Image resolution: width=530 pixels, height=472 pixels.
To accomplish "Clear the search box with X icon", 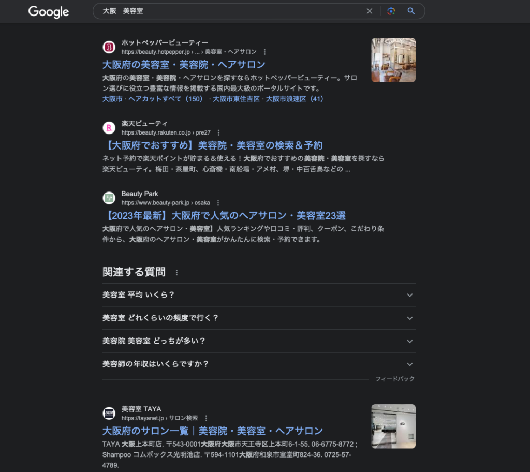I will [x=370, y=11].
